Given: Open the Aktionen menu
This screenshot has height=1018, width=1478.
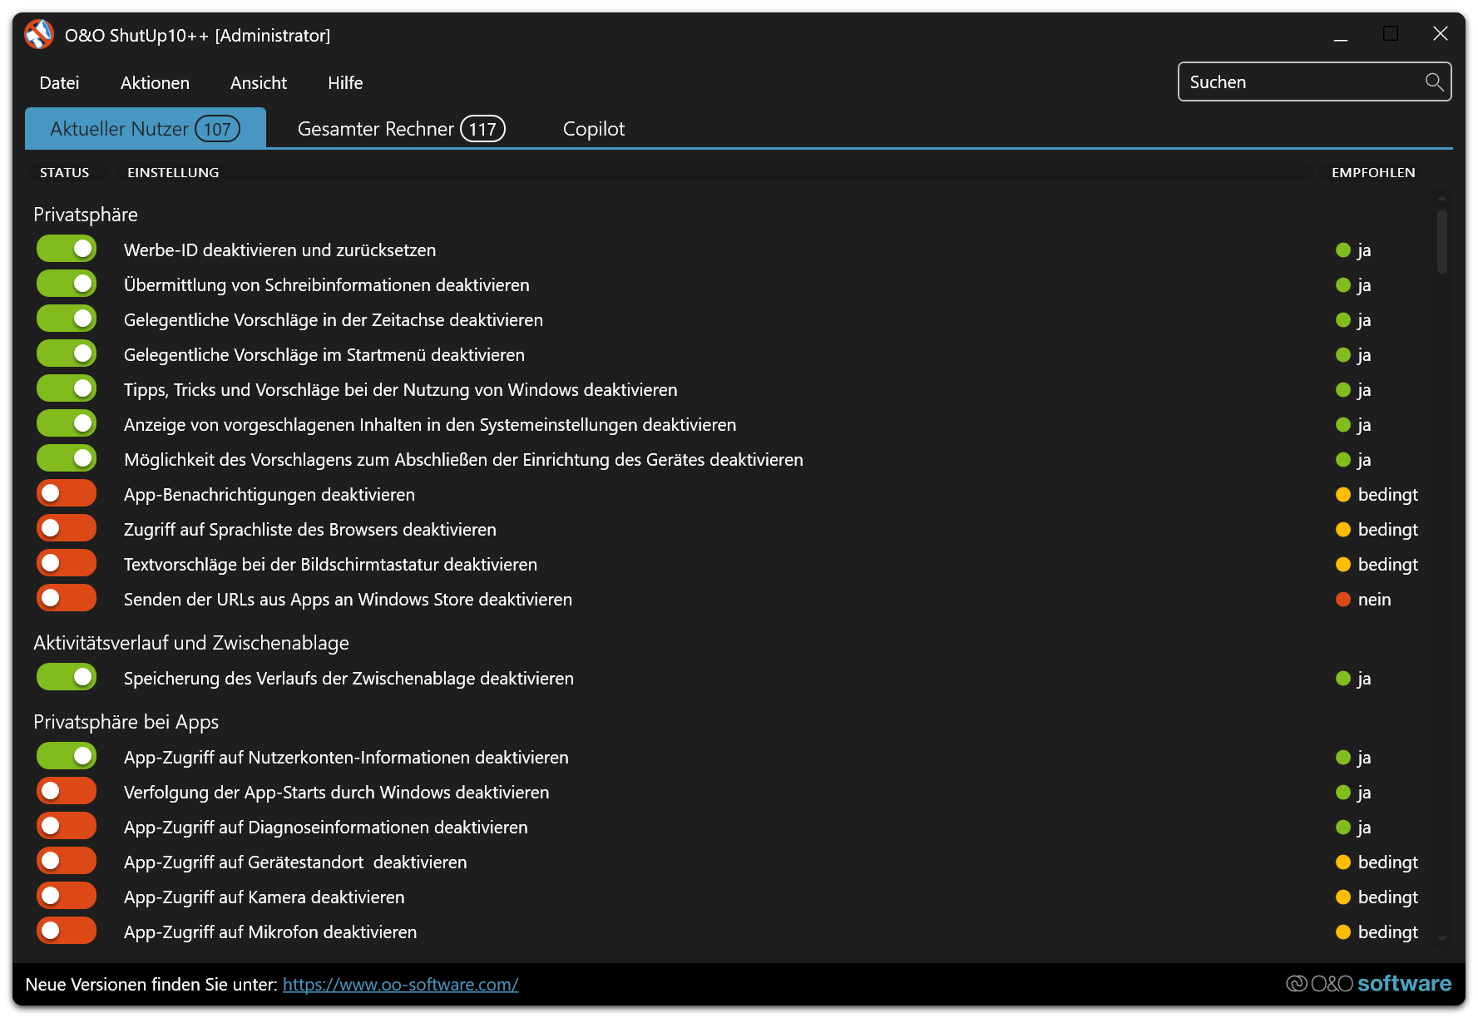Looking at the screenshot, I should point(155,83).
